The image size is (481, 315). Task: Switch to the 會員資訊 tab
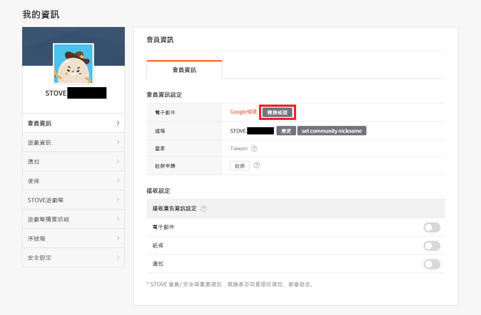pyautogui.click(x=184, y=70)
